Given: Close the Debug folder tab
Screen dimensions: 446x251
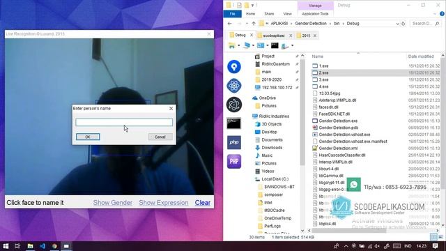Looking at the screenshot, I should [252, 36].
